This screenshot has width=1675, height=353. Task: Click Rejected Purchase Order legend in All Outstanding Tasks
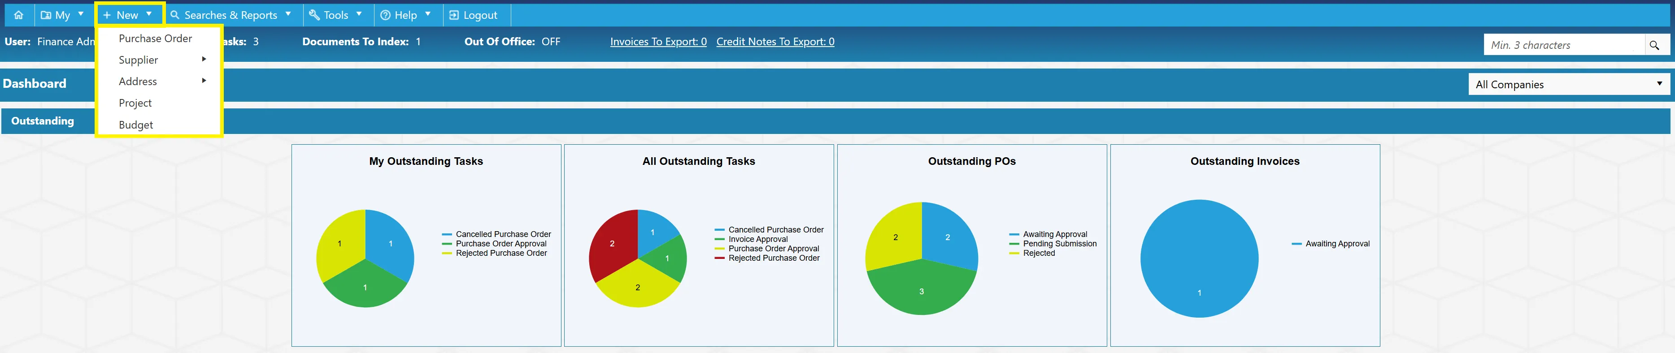766,258
